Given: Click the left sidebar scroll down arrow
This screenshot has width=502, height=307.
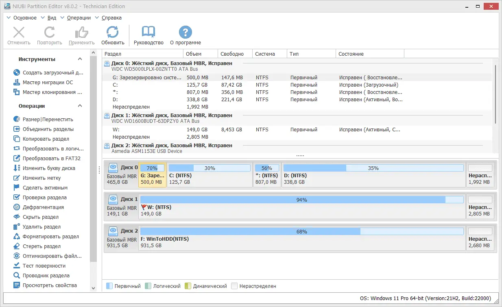Looking at the screenshot, I should coord(93,288).
